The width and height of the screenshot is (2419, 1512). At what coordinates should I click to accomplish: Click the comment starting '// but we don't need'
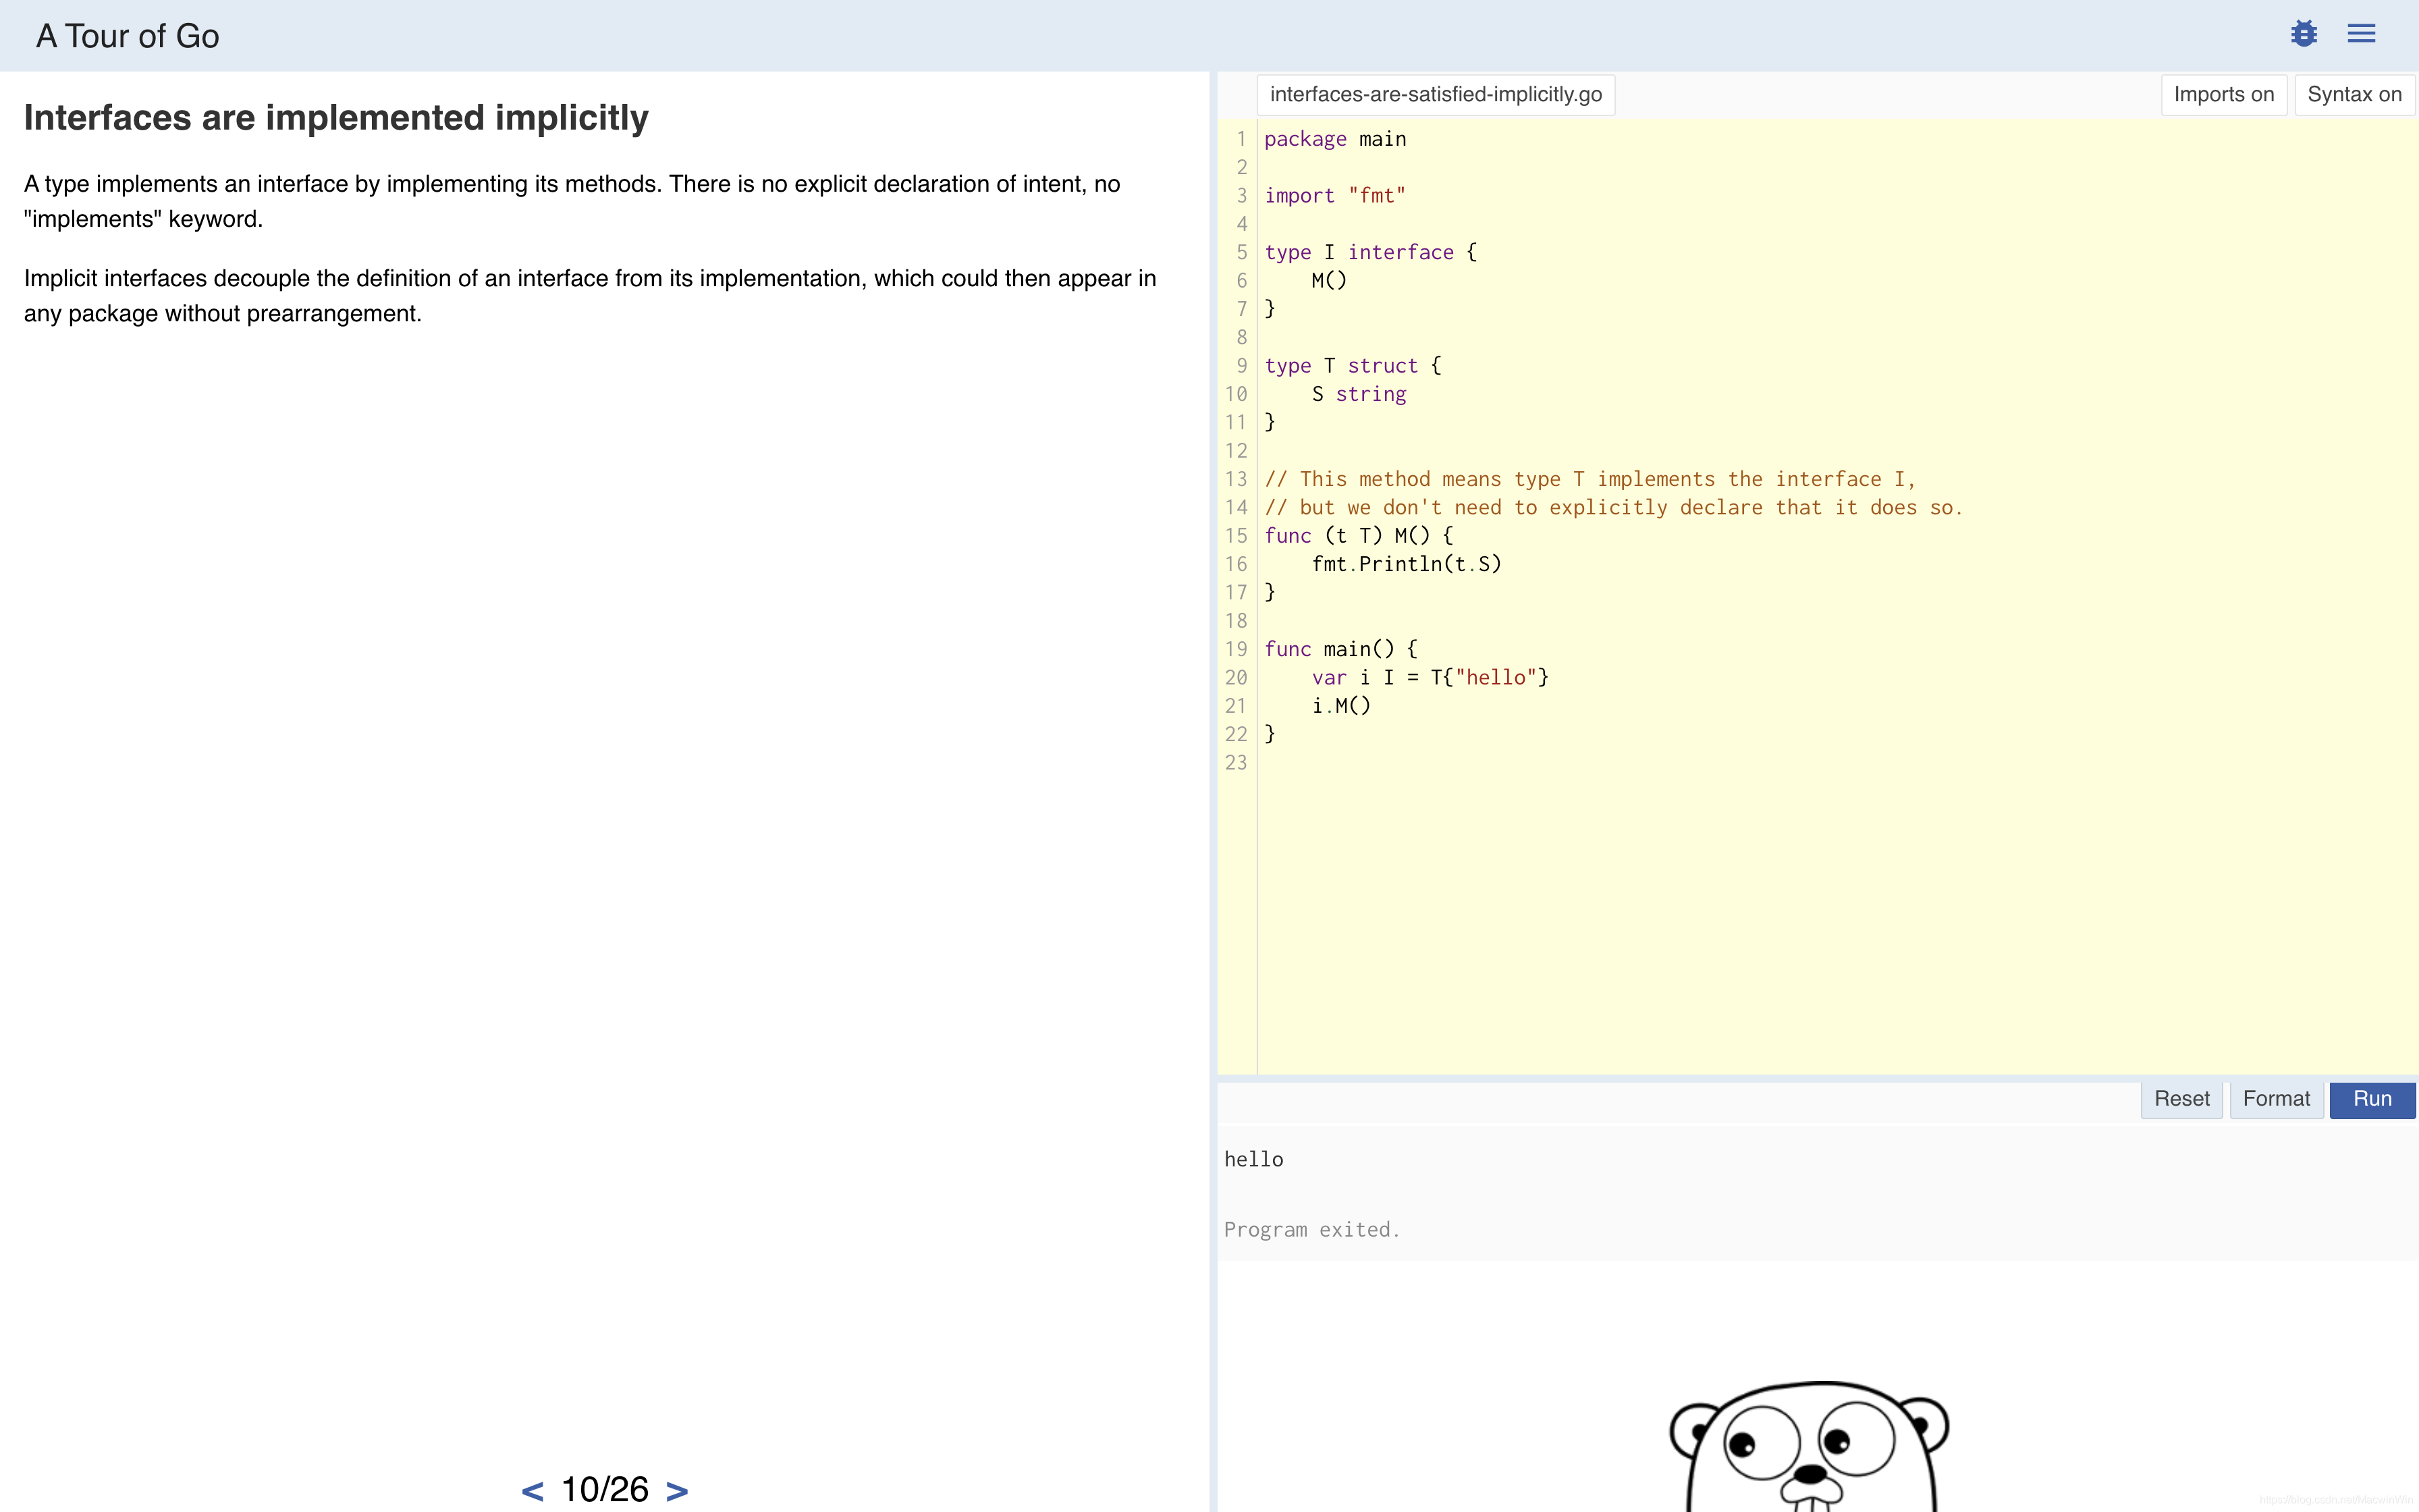click(x=1613, y=508)
